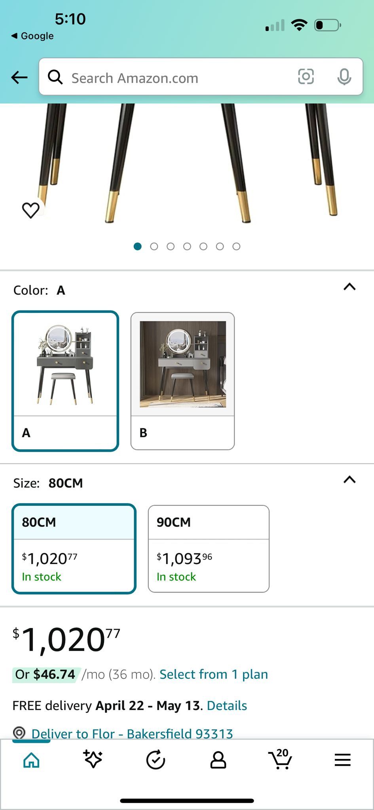Choose the 80CM size option
Viewport: 374px width, 810px height.
coord(74,549)
